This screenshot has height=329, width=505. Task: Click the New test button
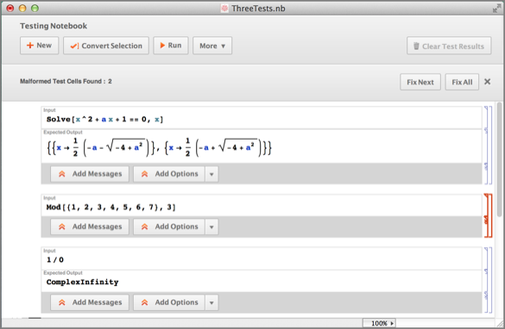click(40, 46)
